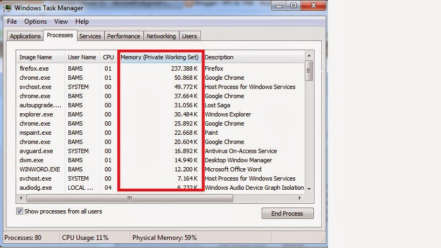
Task: Maximize the Task Manager window
Action: click(x=293, y=5)
